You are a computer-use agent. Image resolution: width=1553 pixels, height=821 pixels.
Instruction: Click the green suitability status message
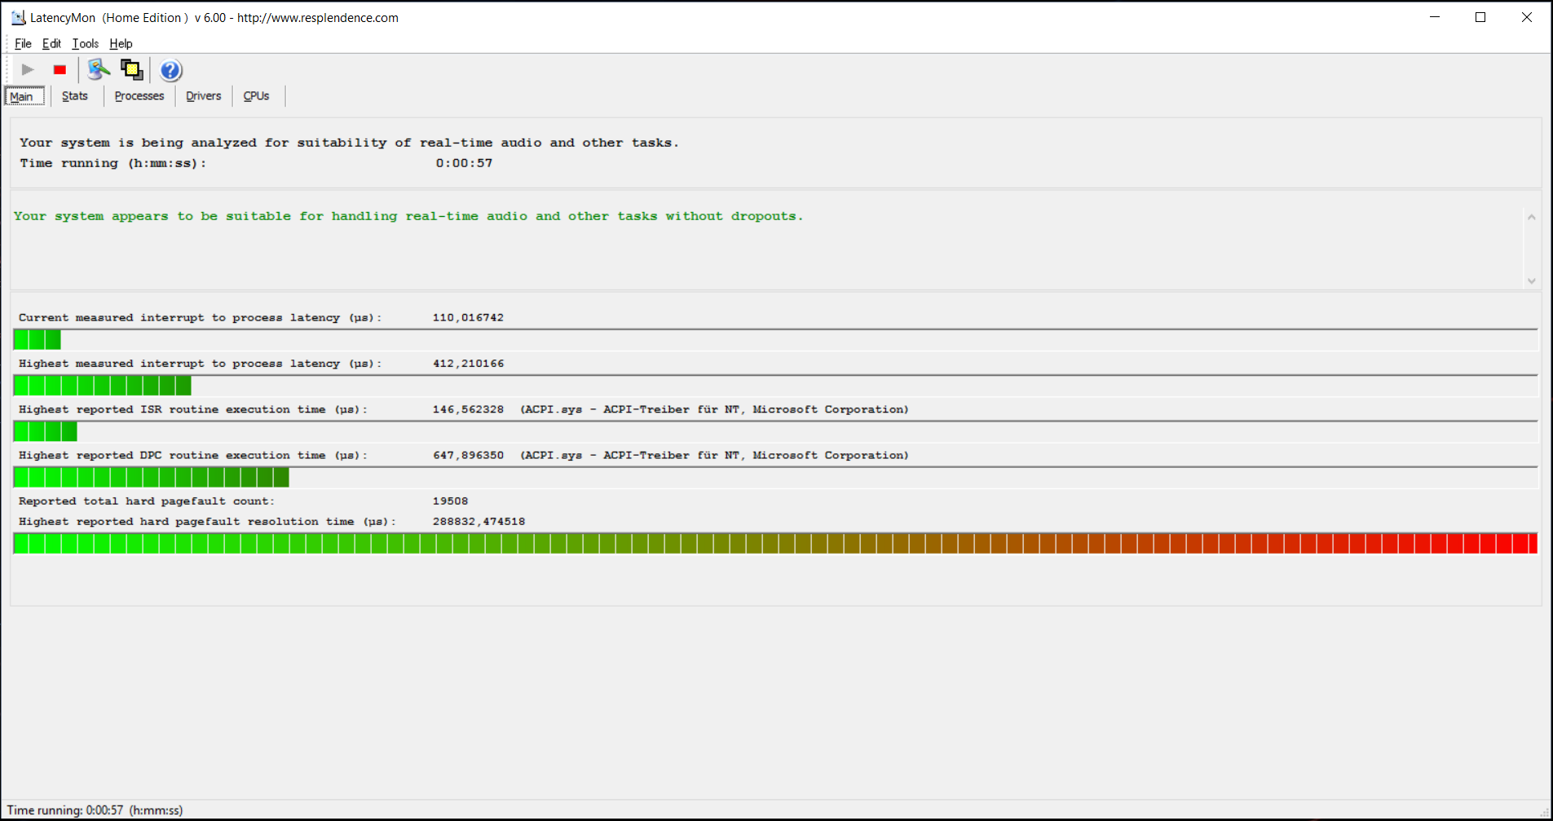(x=408, y=216)
